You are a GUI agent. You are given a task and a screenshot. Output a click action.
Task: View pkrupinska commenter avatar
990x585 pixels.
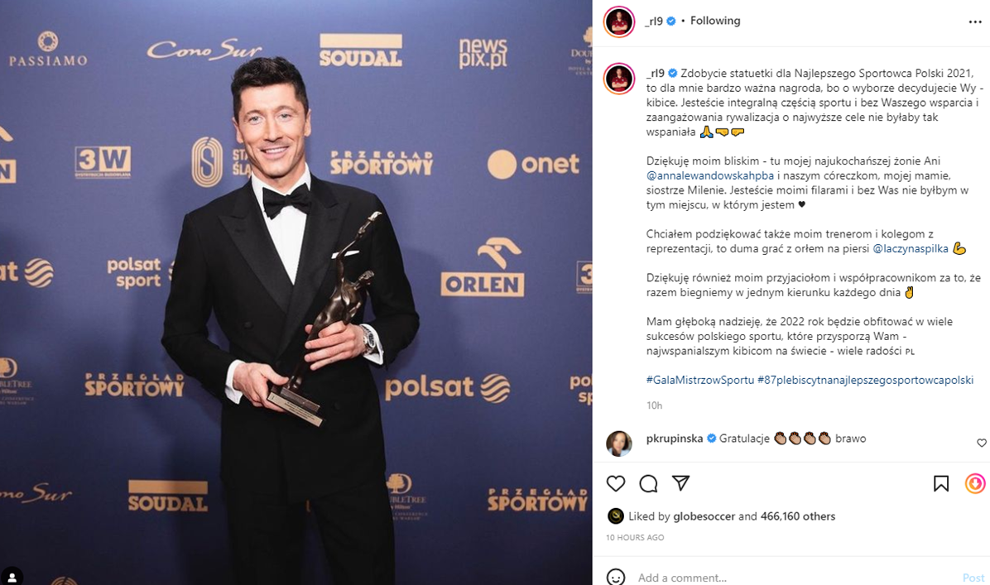coord(619,444)
